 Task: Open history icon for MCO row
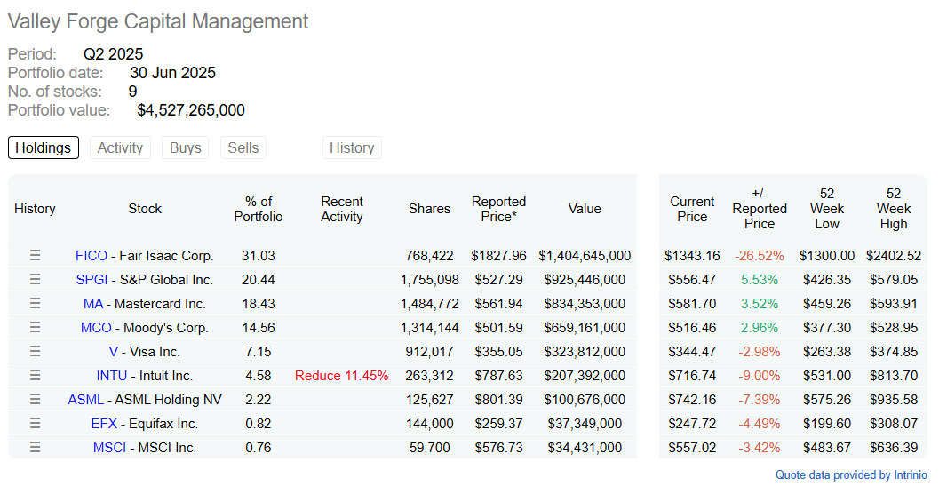[x=36, y=327]
